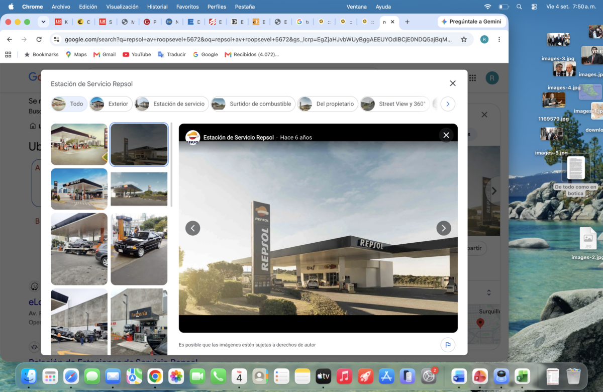Screen dimensions: 603x392
Task: Open the Trash in the Dock
Action: (573, 376)
